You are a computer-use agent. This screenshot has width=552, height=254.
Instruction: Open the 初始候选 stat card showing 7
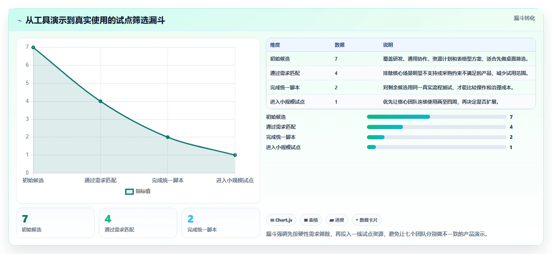point(55,223)
